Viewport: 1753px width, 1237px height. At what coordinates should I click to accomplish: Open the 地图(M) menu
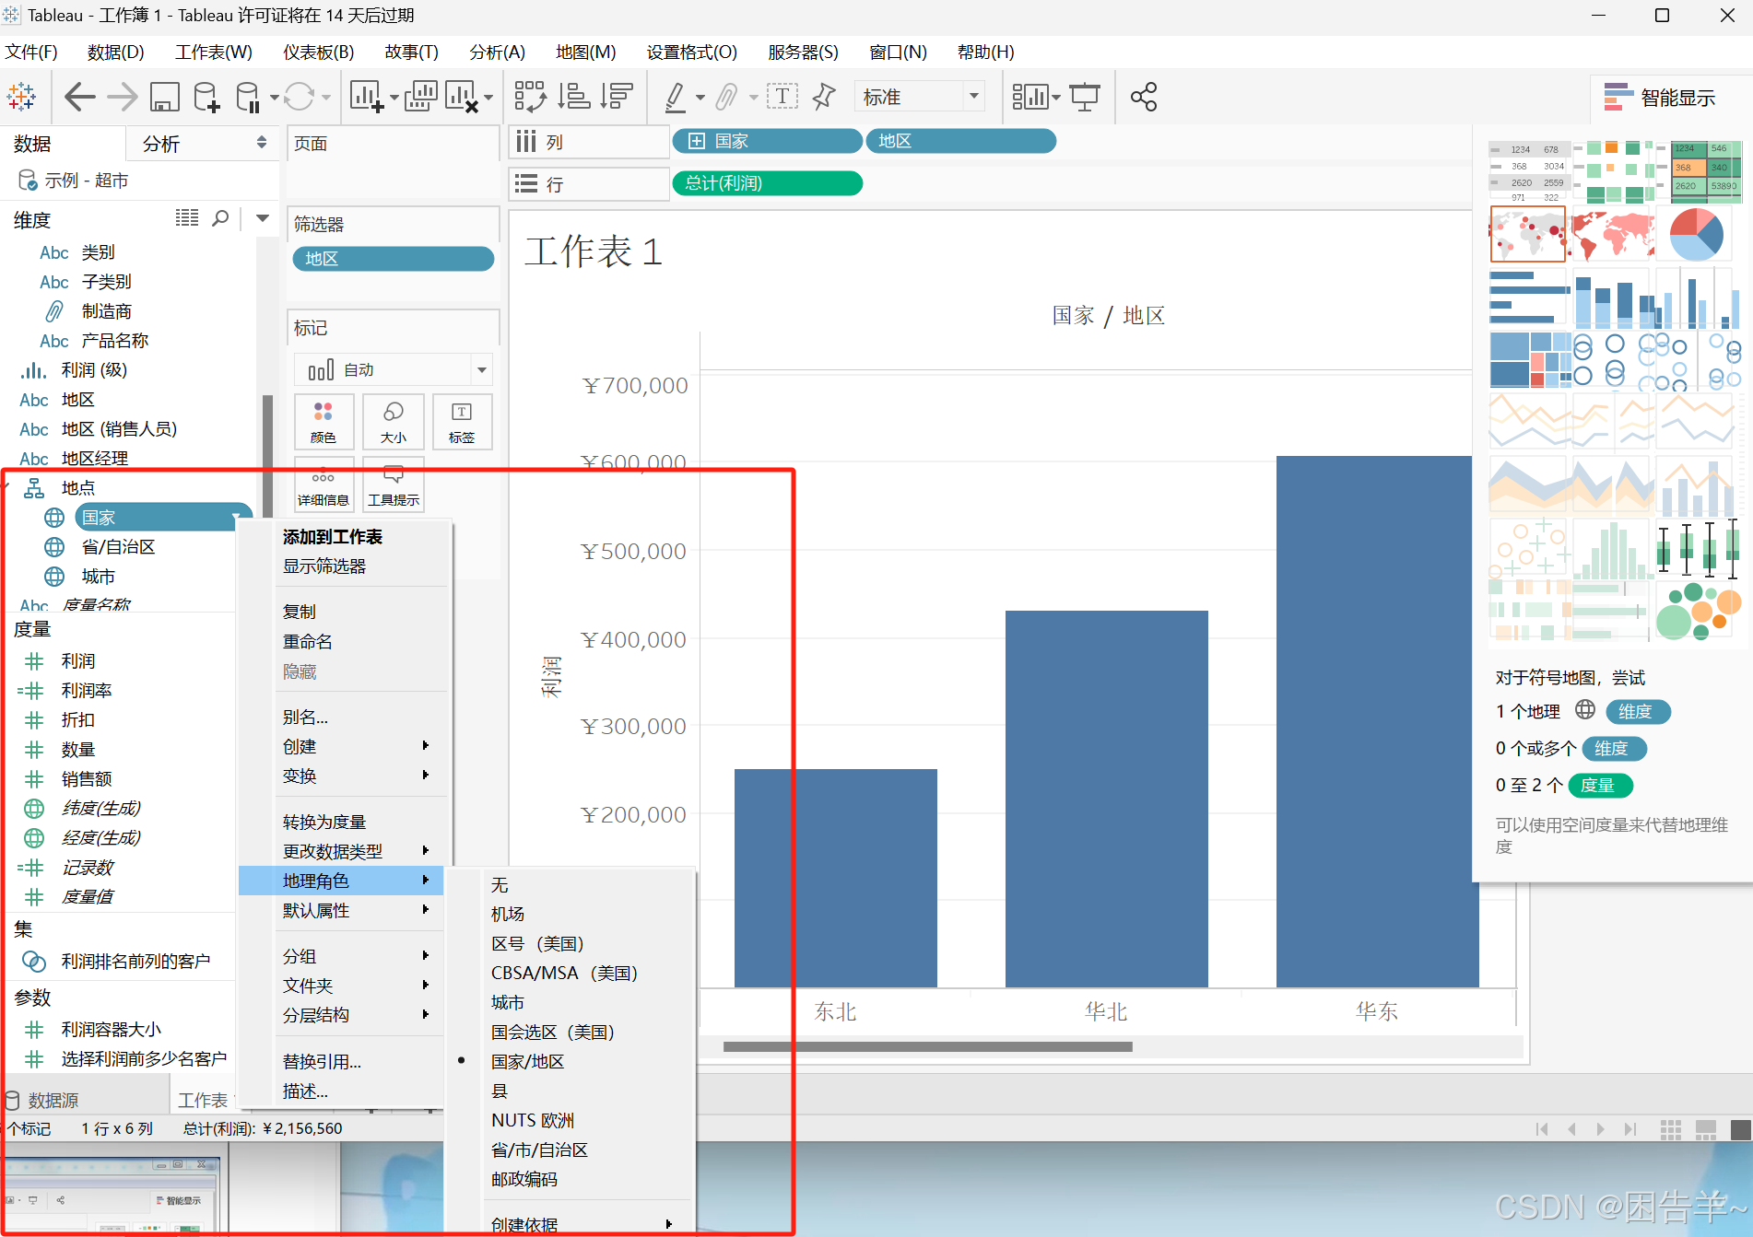click(x=586, y=52)
